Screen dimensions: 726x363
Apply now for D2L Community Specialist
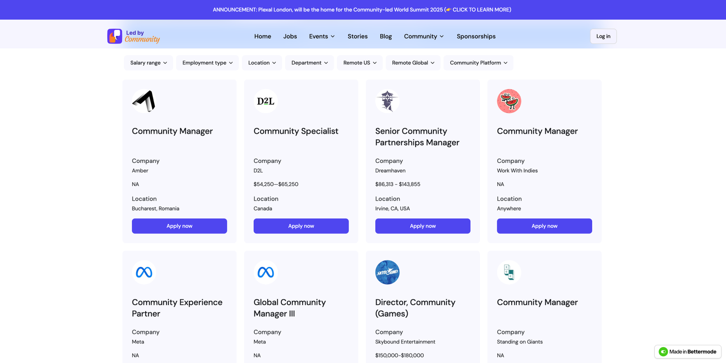301,226
